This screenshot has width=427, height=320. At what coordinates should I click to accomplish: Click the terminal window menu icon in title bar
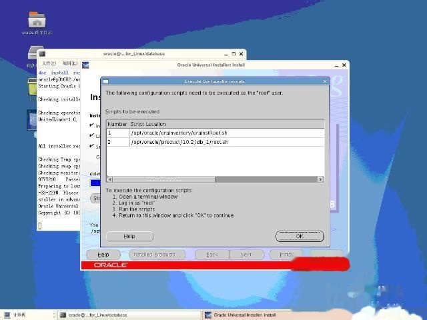coord(41,54)
